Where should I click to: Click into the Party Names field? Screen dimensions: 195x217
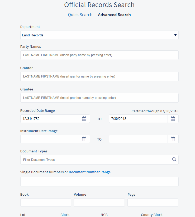point(99,55)
